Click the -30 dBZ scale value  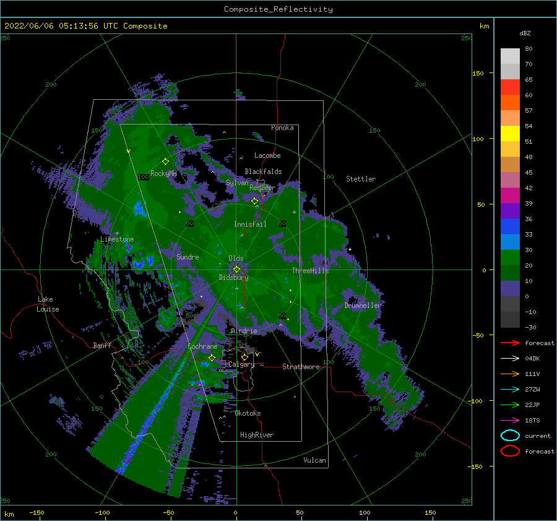(530, 327)
